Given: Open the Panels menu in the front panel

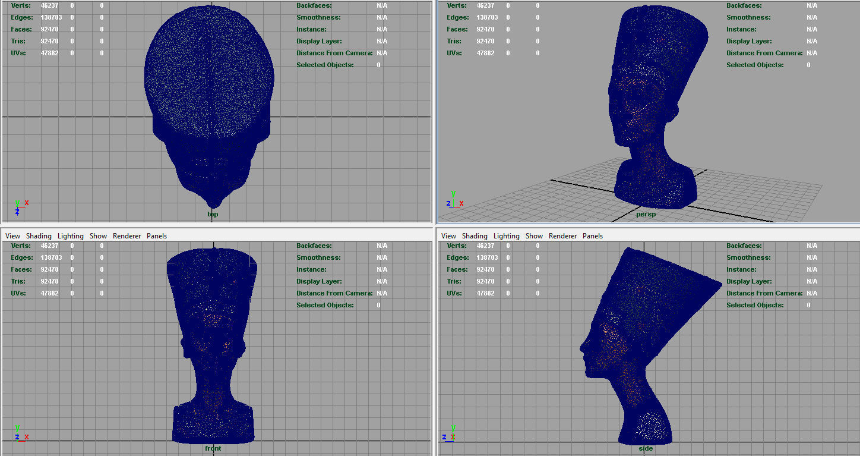Looking at the screenshot, I should pos(157,236).
